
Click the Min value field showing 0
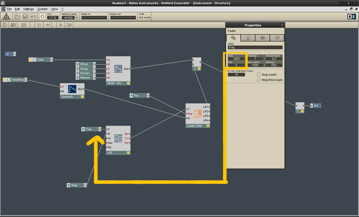click(x=236, y=65)
